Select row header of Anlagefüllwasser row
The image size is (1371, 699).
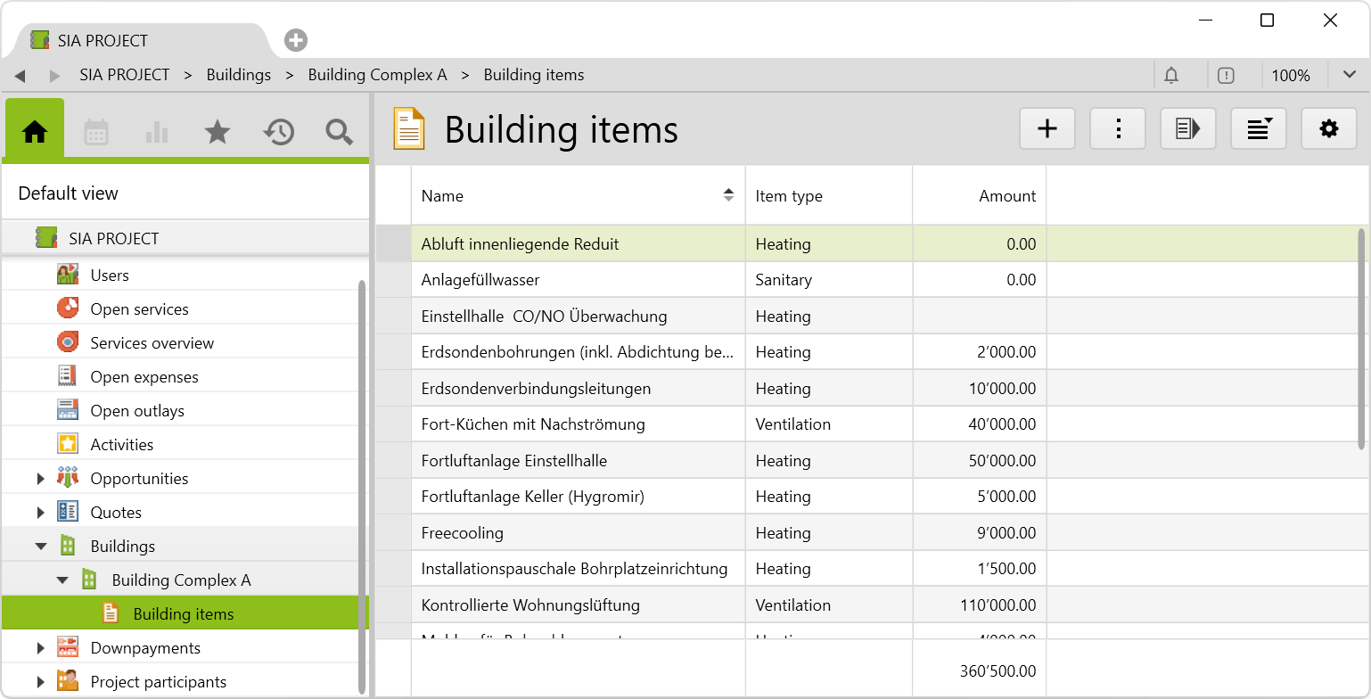tap(393, 280)
